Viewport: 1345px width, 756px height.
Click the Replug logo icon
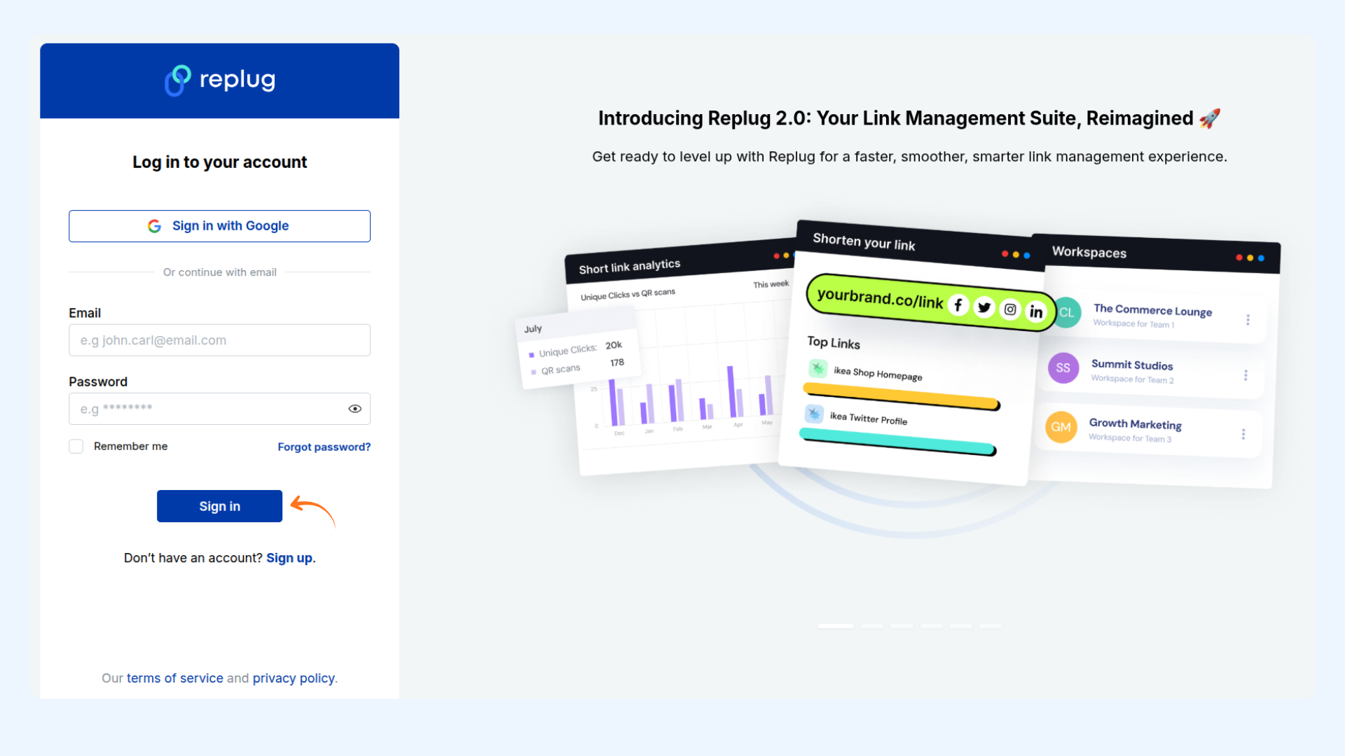click(177, 80)
